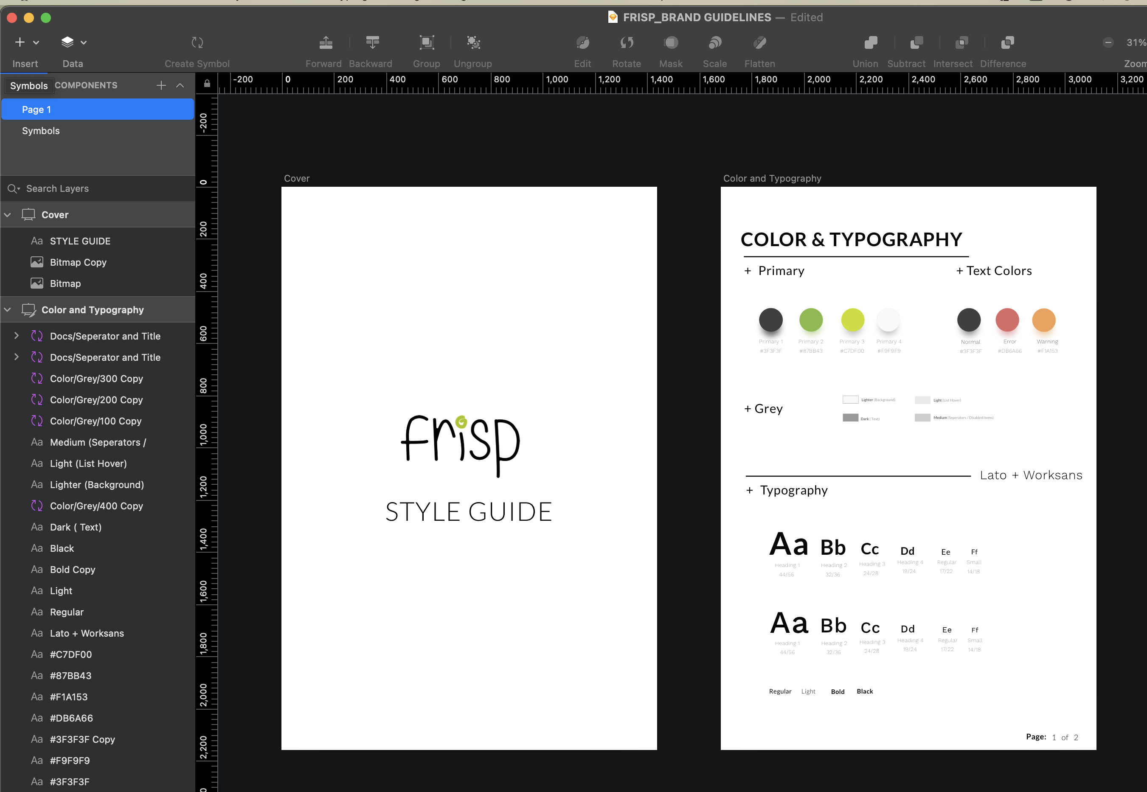Image resolution: width=1147 pixels, height=792 pixels.
Task: Click the COLOR & TYPOGRAPHY heading
Action: (x=851, y=240)
